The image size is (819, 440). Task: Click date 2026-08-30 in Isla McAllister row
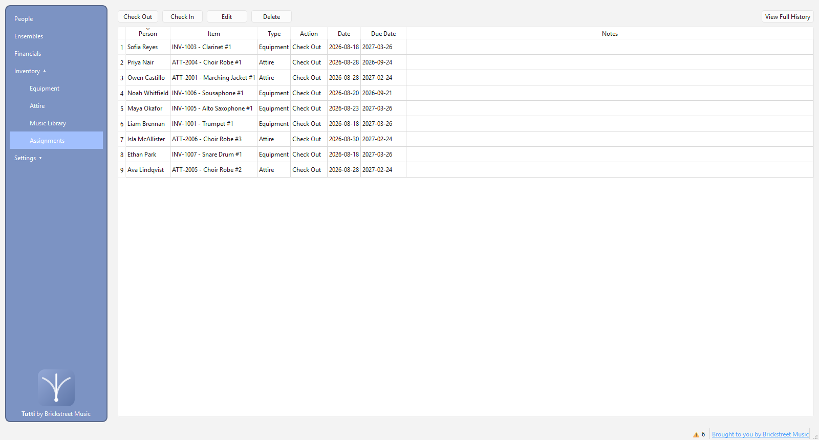pyautogui.click(x=344, y=139)
